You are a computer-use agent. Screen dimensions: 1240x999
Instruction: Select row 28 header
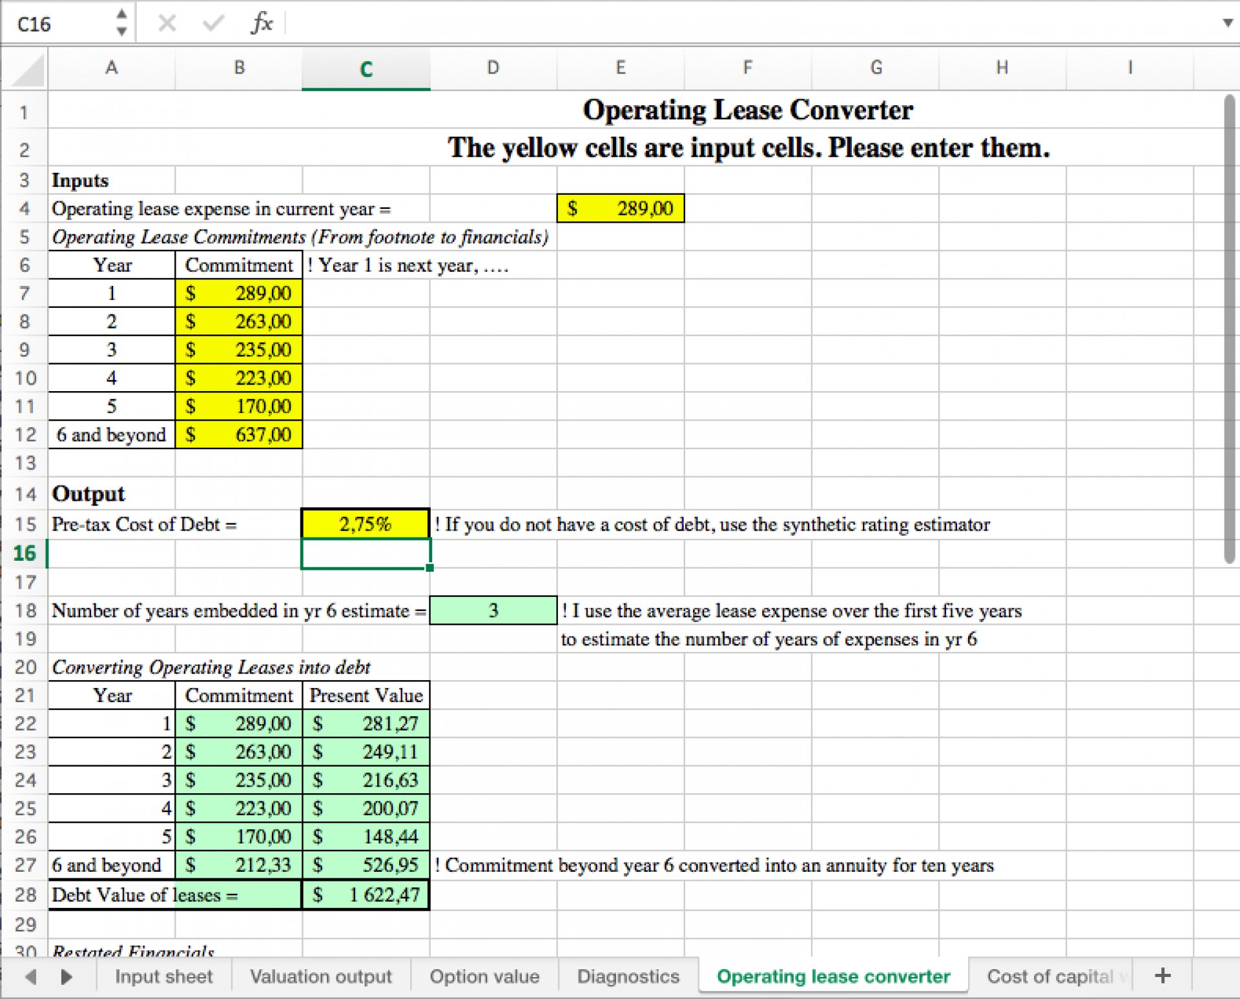coord(25,894)
